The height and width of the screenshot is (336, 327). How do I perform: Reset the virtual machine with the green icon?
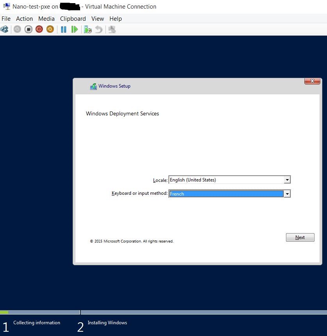pyautogui.click(x=75, y=29)
